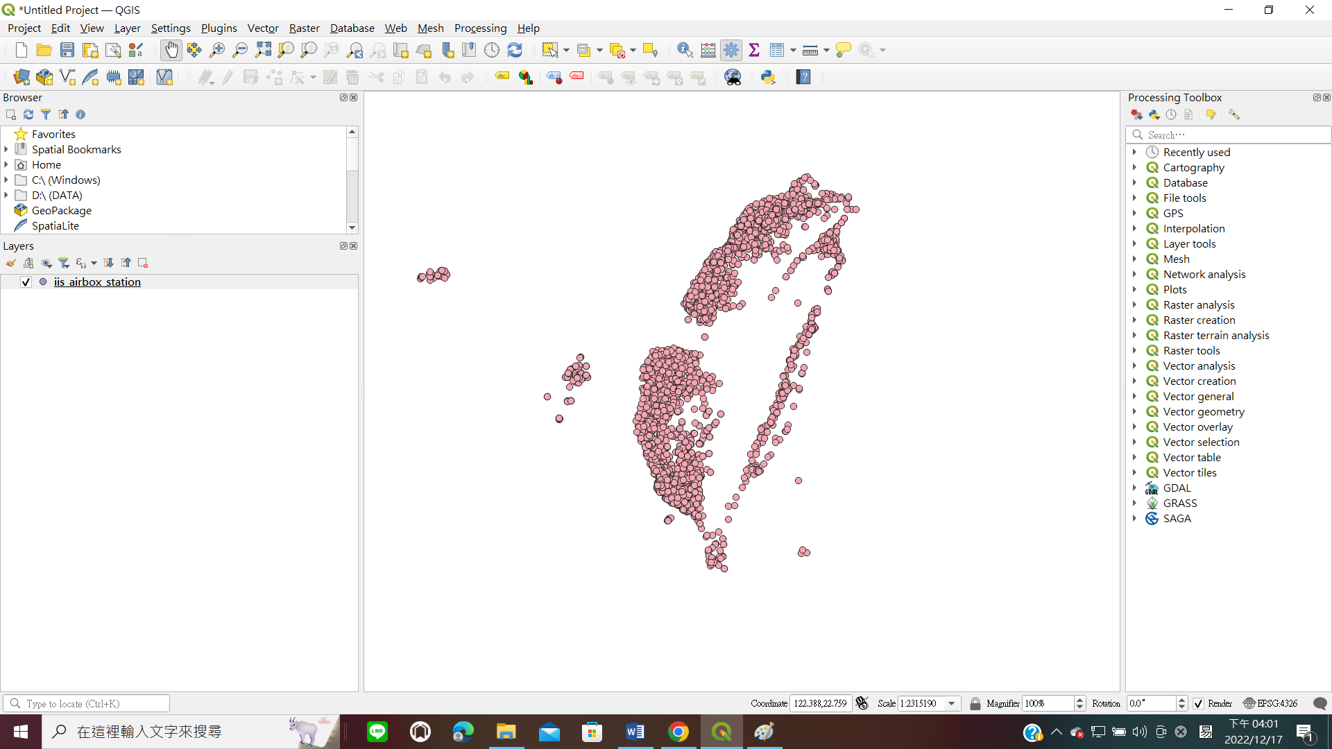Open the Vector menu

(x=262, y=28)
